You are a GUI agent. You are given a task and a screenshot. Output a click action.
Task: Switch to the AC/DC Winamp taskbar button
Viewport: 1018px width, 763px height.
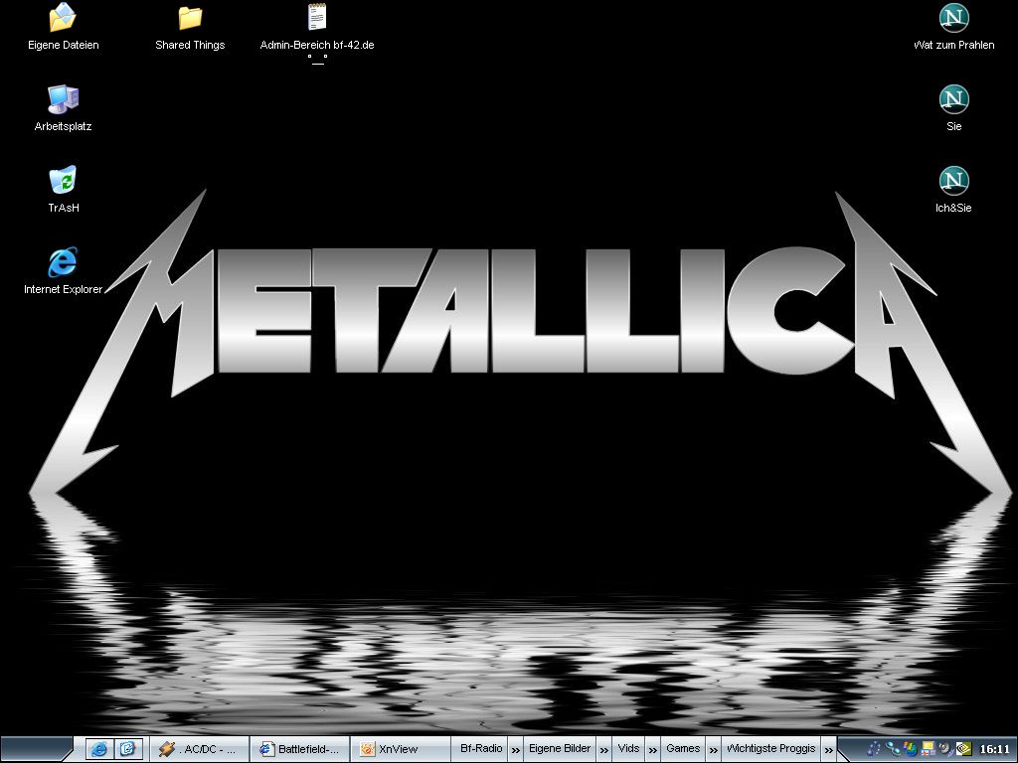tap(200, 749)
